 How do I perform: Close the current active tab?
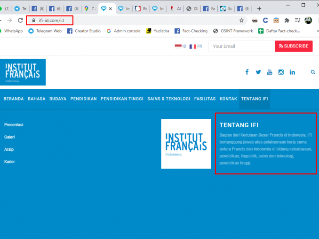pyautogui.click(x=111, y=8)
